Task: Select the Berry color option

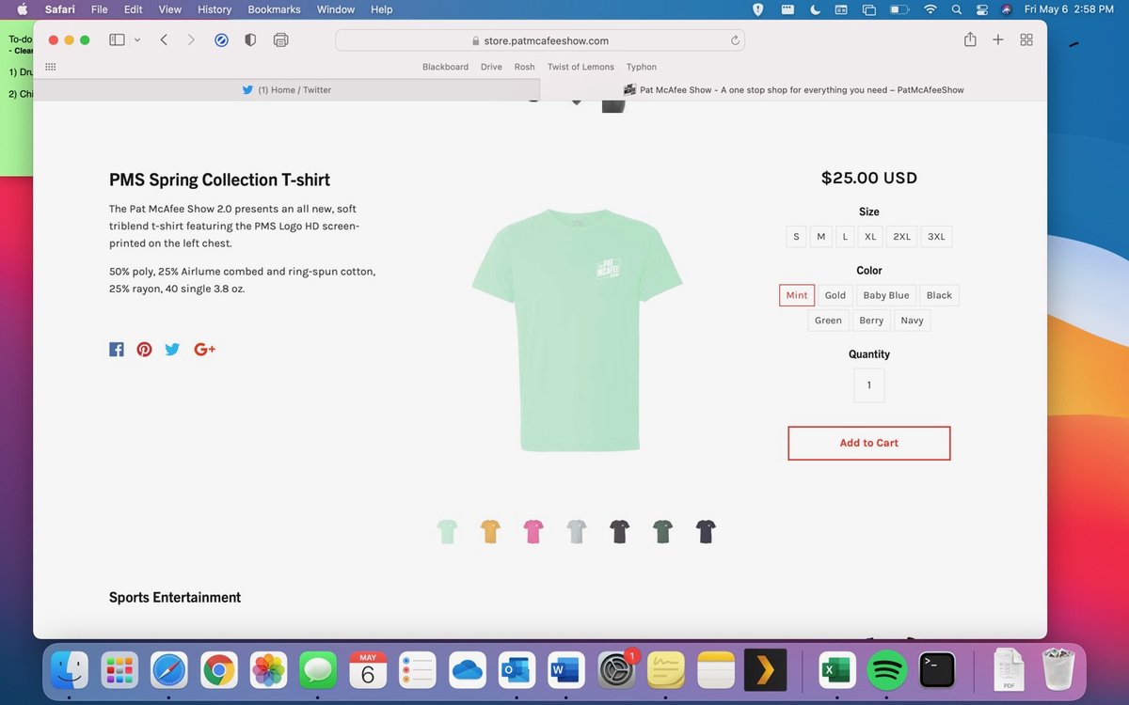Action: click(871, 321)
